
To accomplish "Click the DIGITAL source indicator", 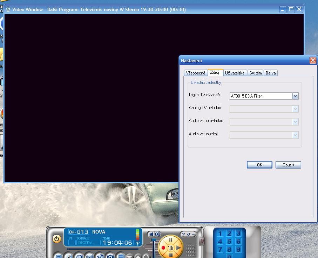I will (x=89, y=243).
